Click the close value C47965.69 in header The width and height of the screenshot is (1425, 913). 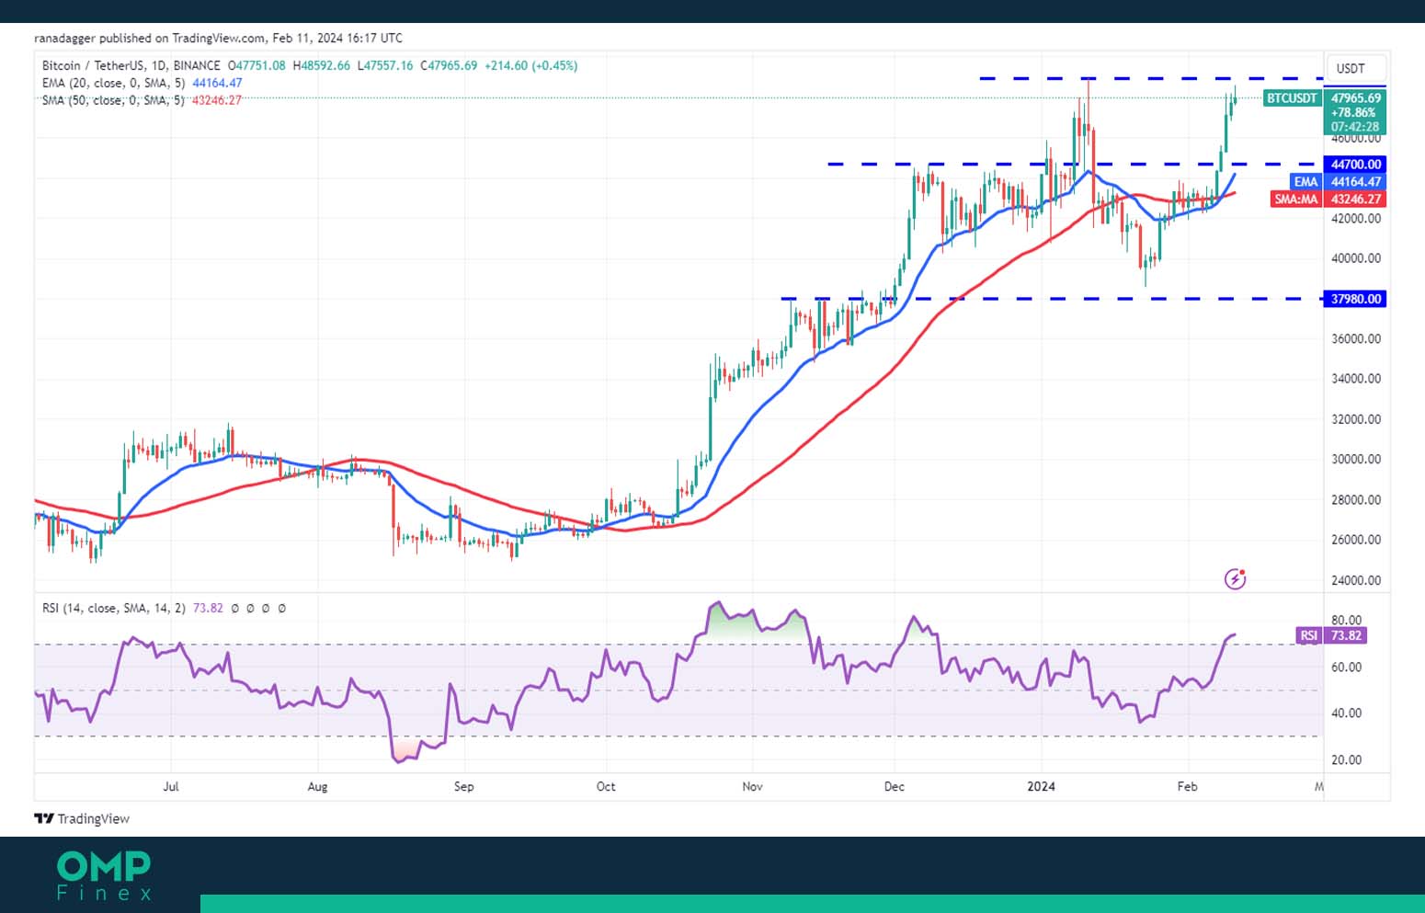(x=449, y=65)
